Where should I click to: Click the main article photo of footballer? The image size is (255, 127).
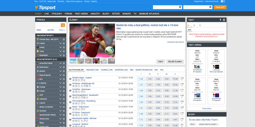(92, 41)
